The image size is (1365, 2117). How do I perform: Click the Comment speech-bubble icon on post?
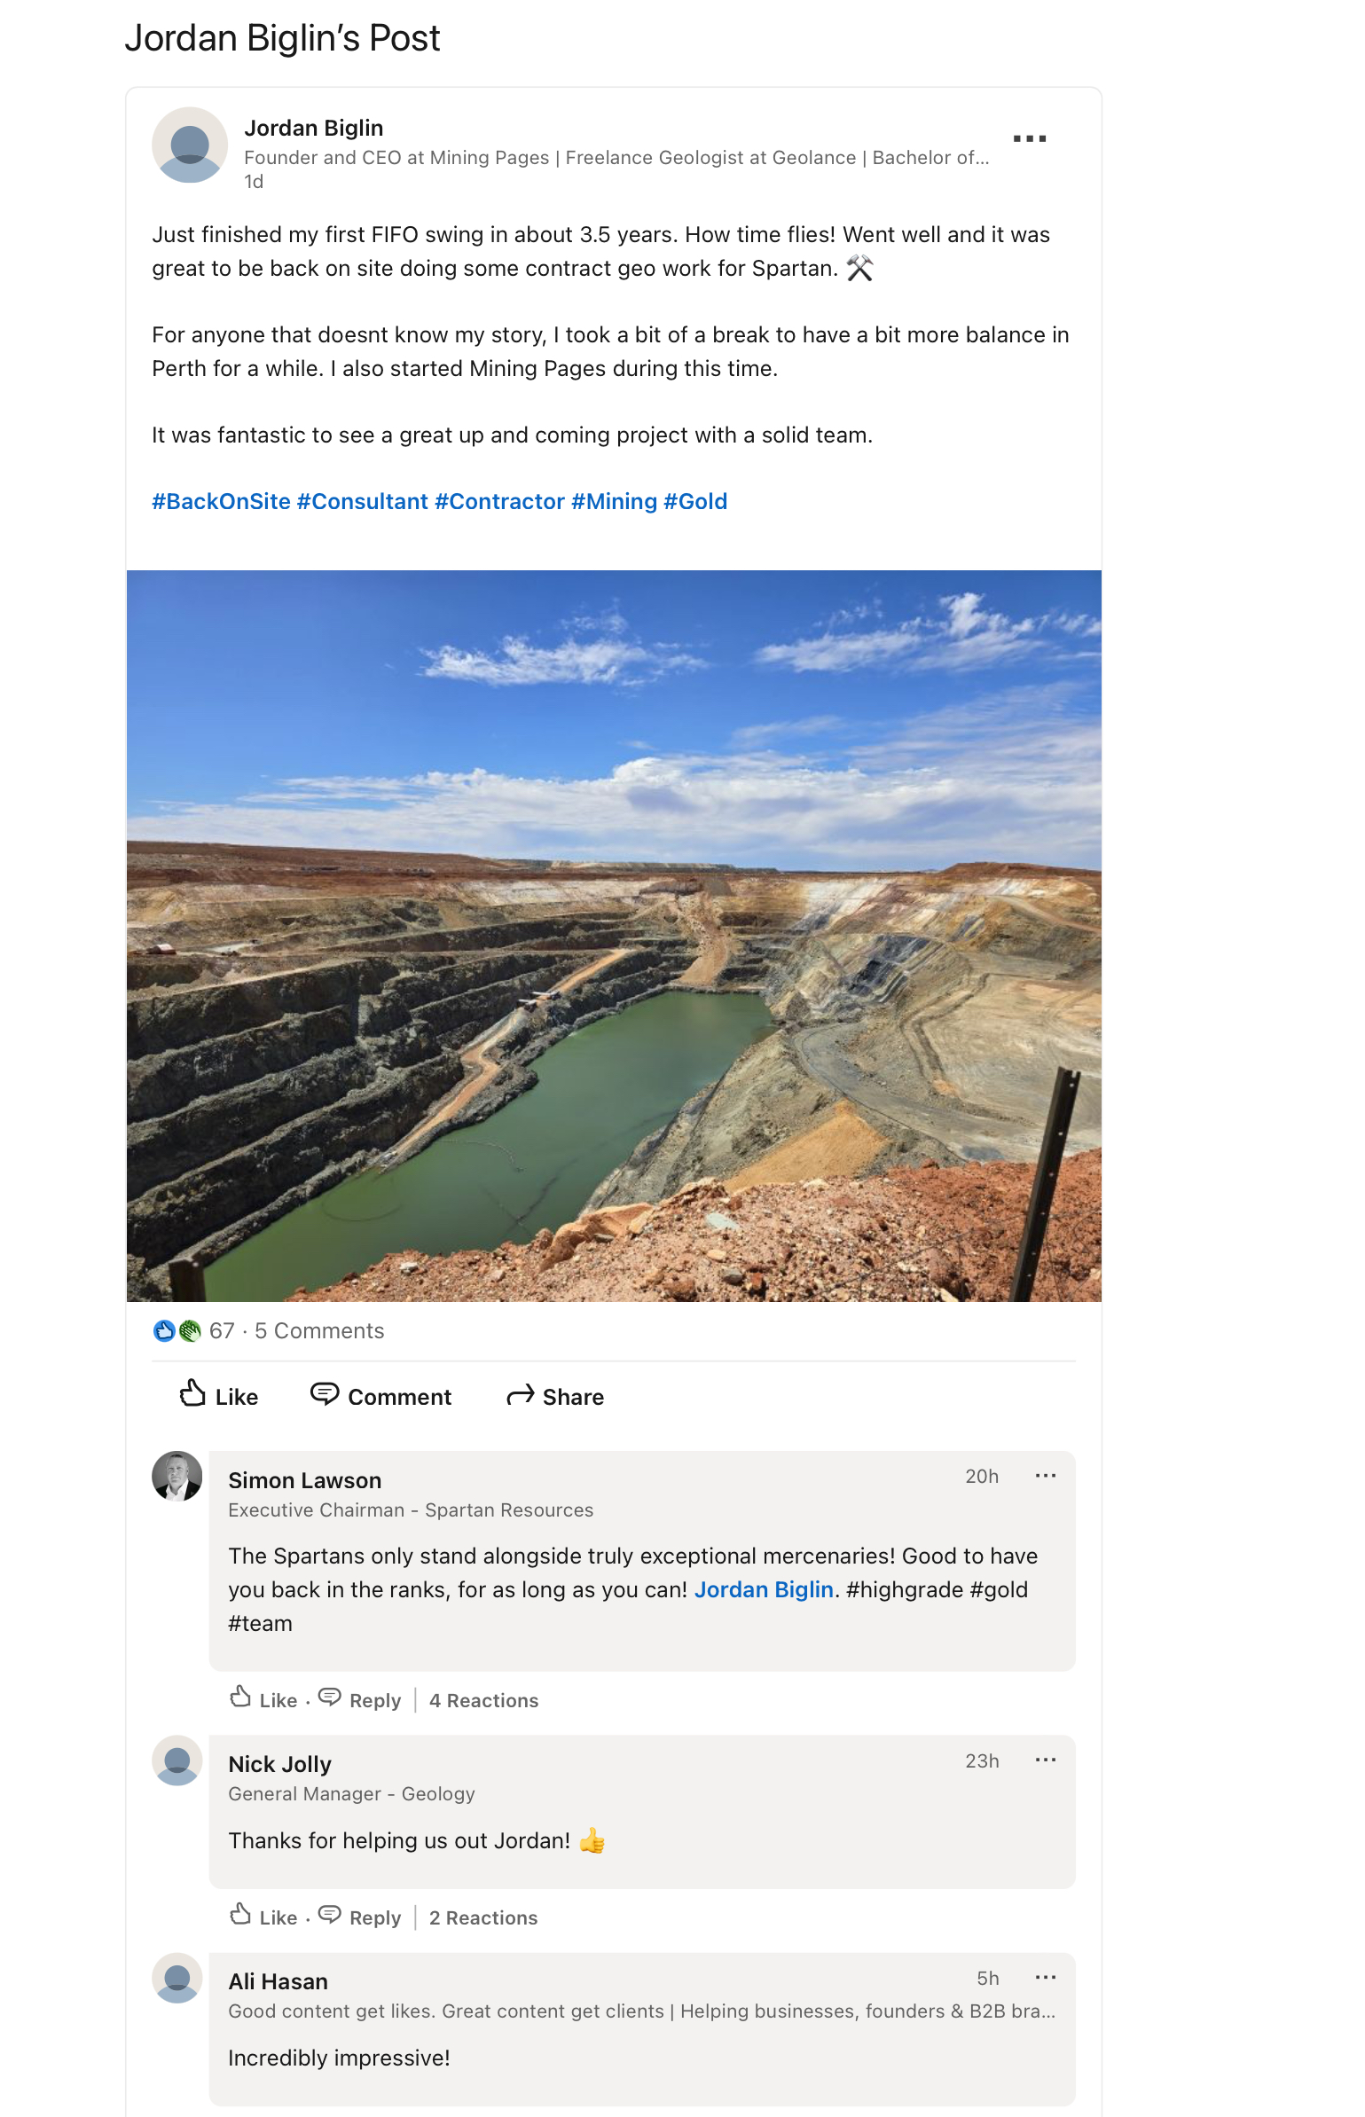tap(325, 1394)
